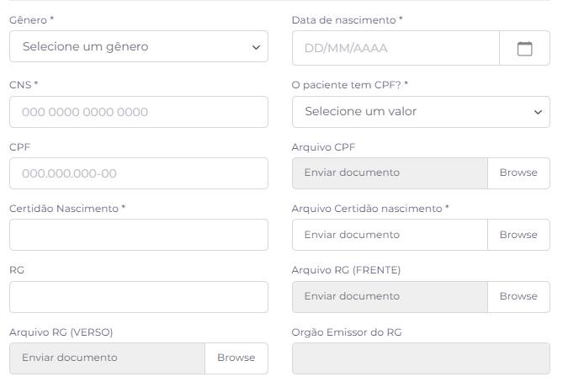Open the birth date calendar picker
Viewport: 568px width, 382px height.
click(524, 48)
